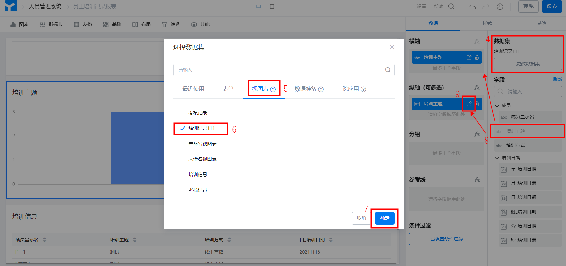Click the help icon beside 跨应用 tab
This screenshot has height=266, width=566.
point(364,89)
